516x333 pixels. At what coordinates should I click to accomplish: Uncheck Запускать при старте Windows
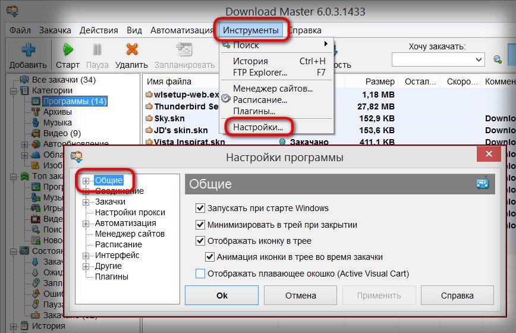tap(200, 208)
